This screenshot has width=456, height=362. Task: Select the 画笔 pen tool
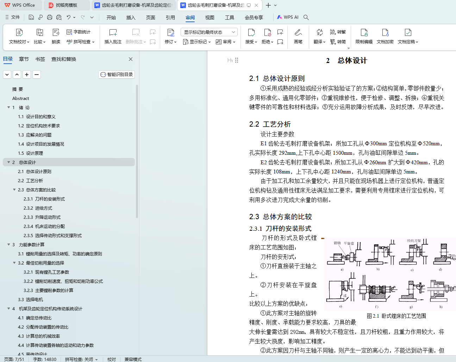pos(298,37)
